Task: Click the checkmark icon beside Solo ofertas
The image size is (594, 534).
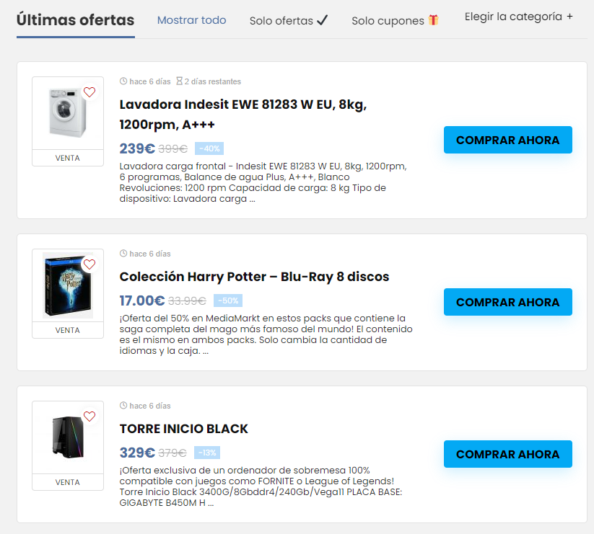Action: [322, 20]
